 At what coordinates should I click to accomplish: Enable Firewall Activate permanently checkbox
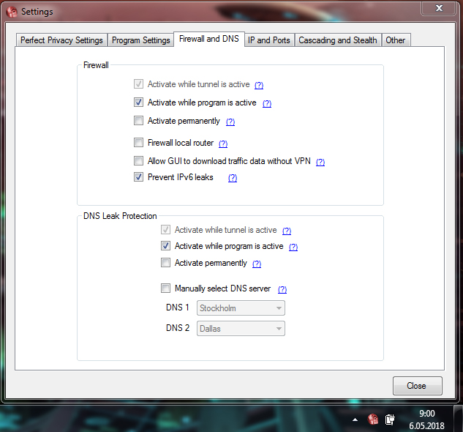[x=138, y=121]
